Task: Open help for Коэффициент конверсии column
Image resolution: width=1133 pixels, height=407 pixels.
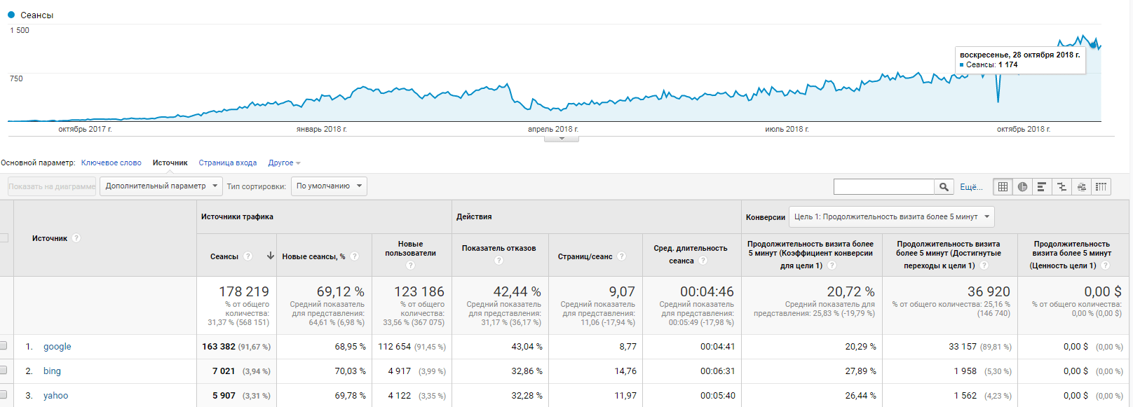Action: 832,265
